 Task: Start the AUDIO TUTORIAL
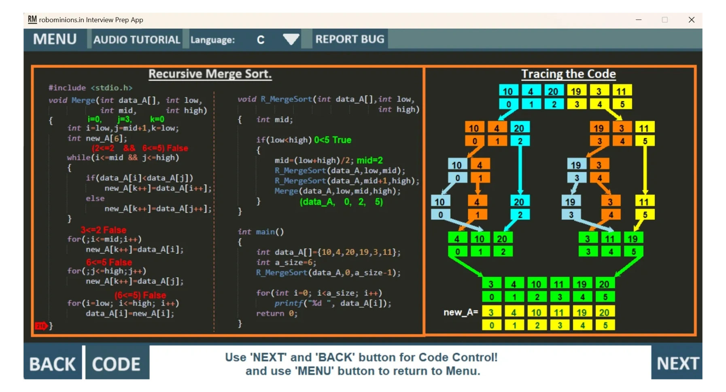coord(136,39)
